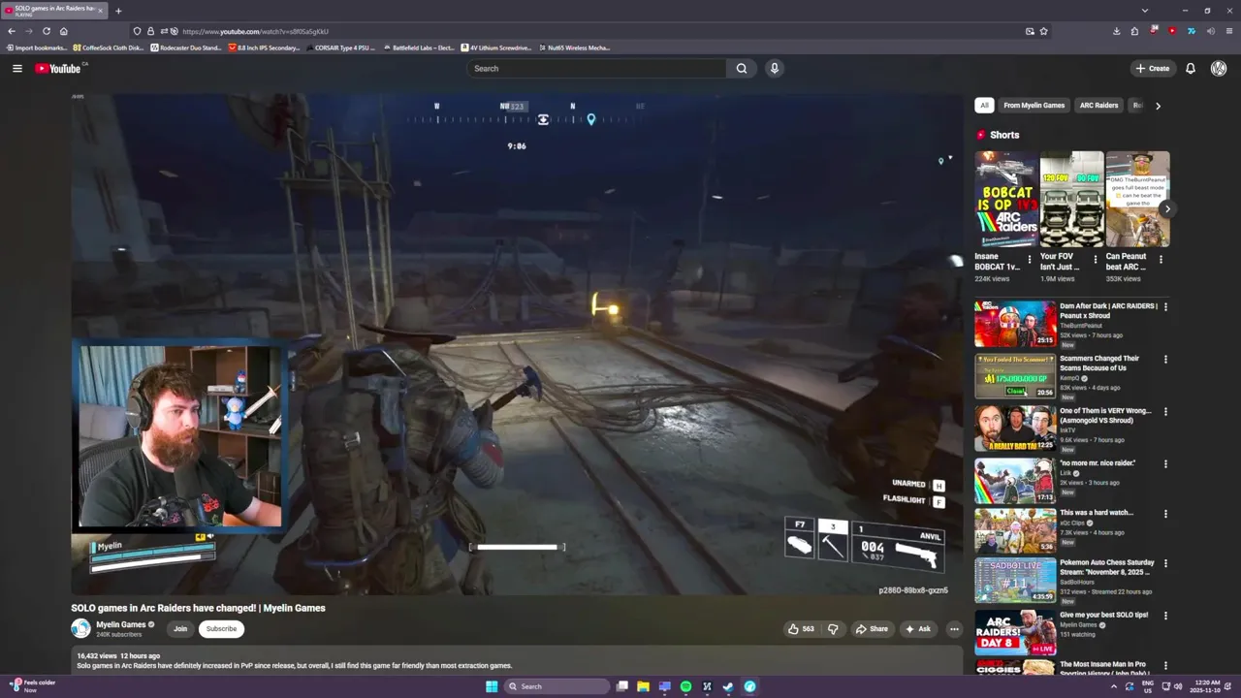Image resolution: width=1241 pixels, height=698 pixels.
Task: Select the All filter chip
Action: click(984, 105)
